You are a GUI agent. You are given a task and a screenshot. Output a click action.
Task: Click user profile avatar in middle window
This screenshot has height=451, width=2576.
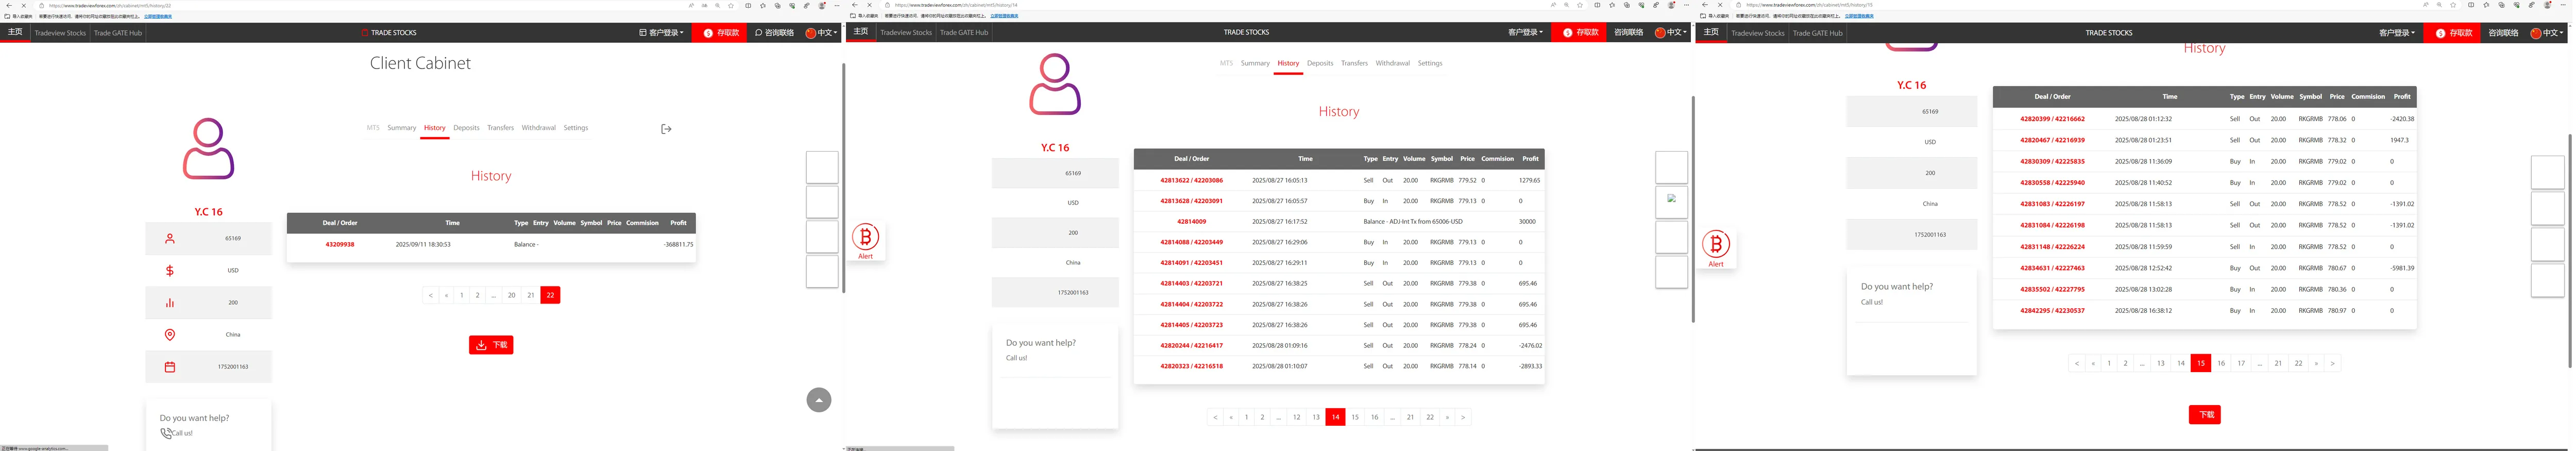[x=1055, y=84]
